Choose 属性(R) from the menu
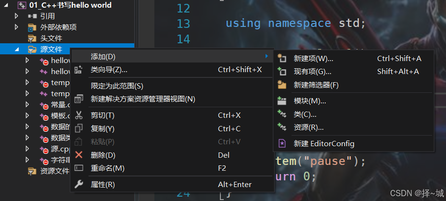Screen dimensions: 446x201 point(172,185)
